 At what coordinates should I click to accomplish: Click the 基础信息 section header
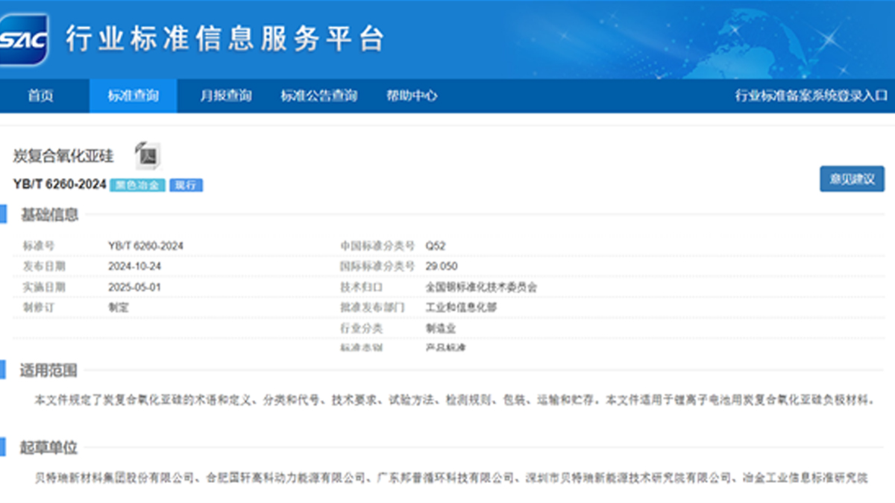pyautogui.click(x=49, y=215)
